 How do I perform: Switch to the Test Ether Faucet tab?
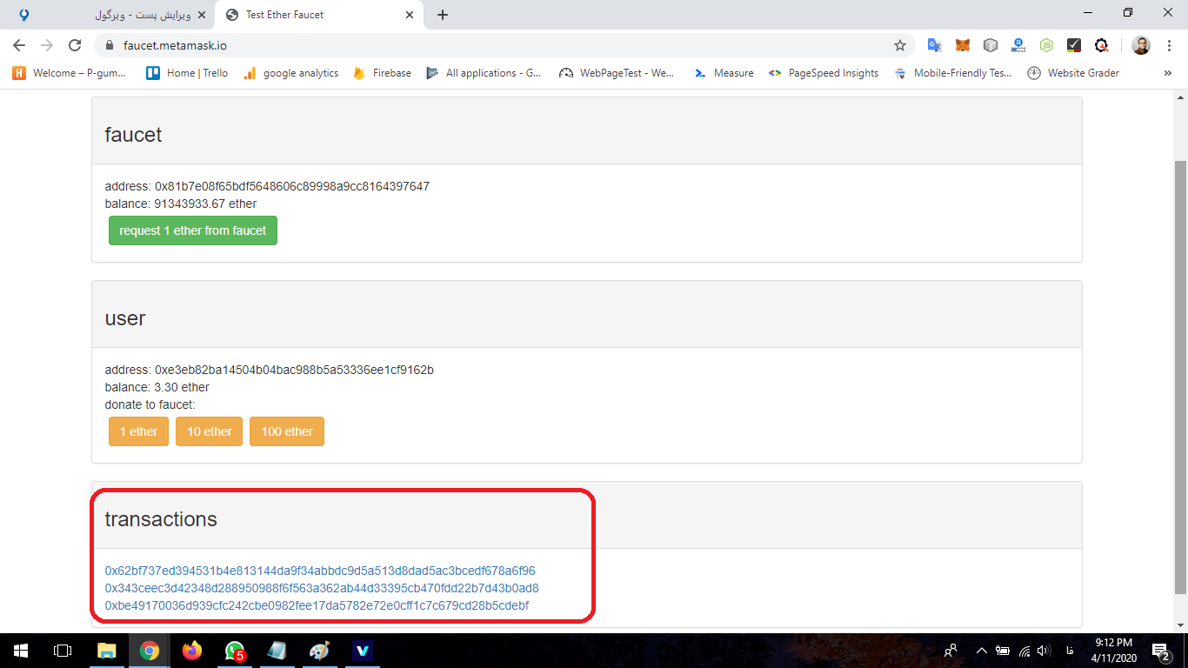[313, 15]
